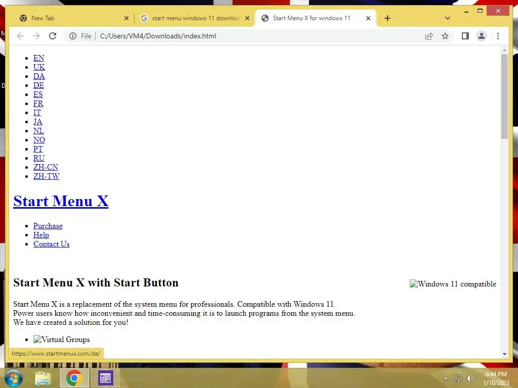The width and height of the screenshot is (518, 388).
Task: Reload the page with the refresh icon
Action: coord(53,36)
